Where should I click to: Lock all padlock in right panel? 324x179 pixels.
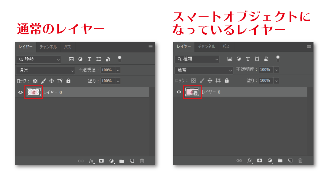[227, 80]
